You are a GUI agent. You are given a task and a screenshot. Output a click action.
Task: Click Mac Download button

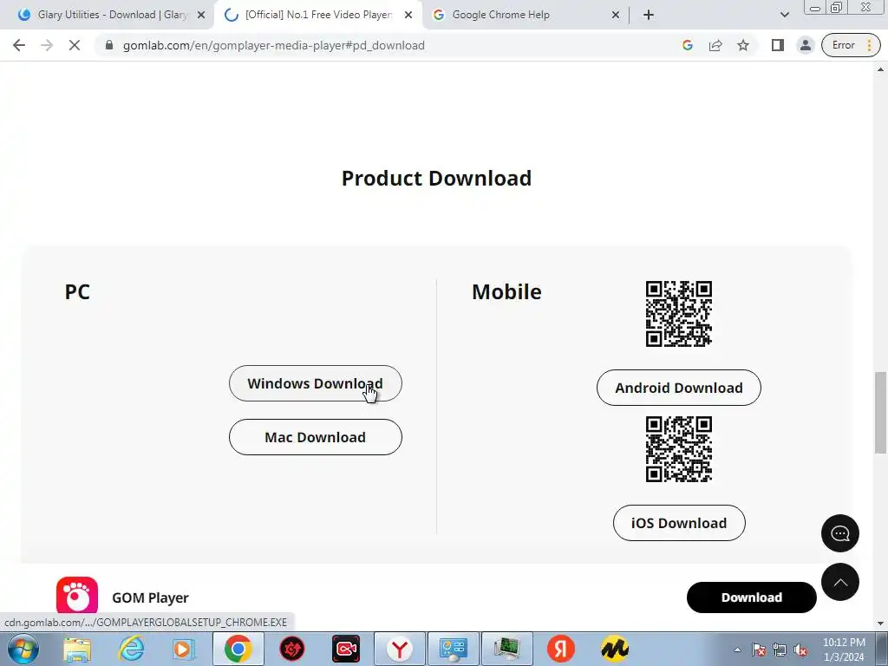click(316, 437)
